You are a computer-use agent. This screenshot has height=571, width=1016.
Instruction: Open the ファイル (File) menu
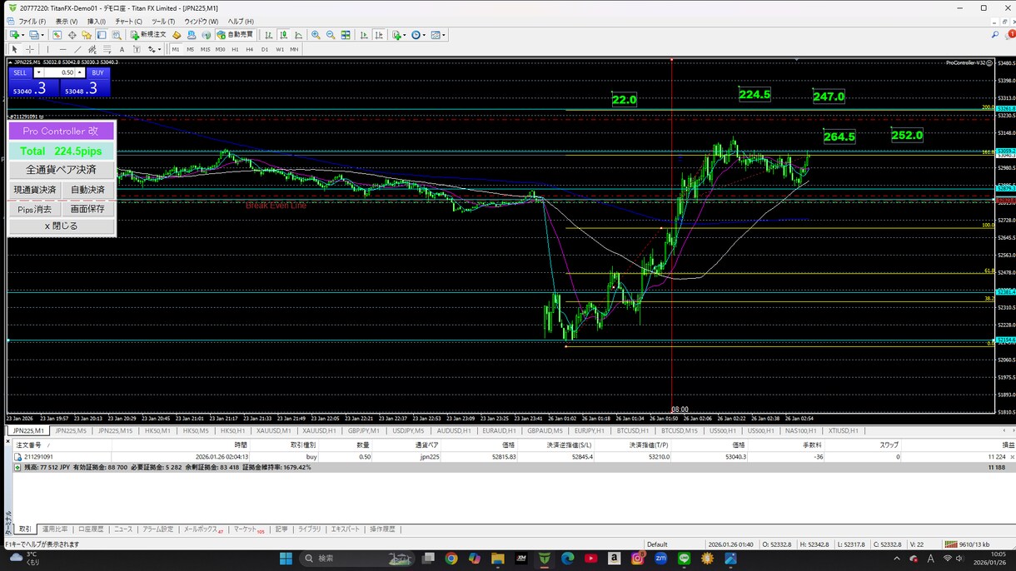pos(32,22)
